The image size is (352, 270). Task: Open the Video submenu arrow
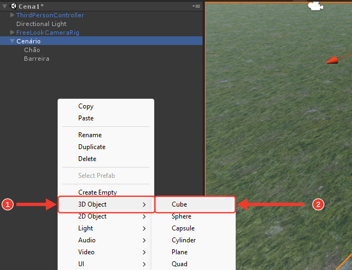click(144, 252)
